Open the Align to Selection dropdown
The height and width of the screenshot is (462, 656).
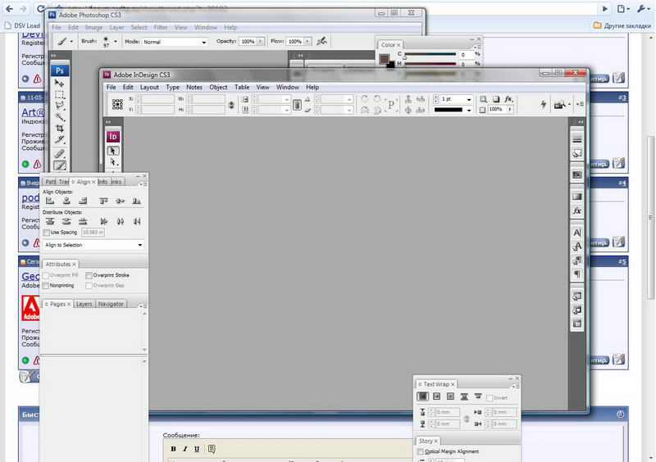point(93,245)
